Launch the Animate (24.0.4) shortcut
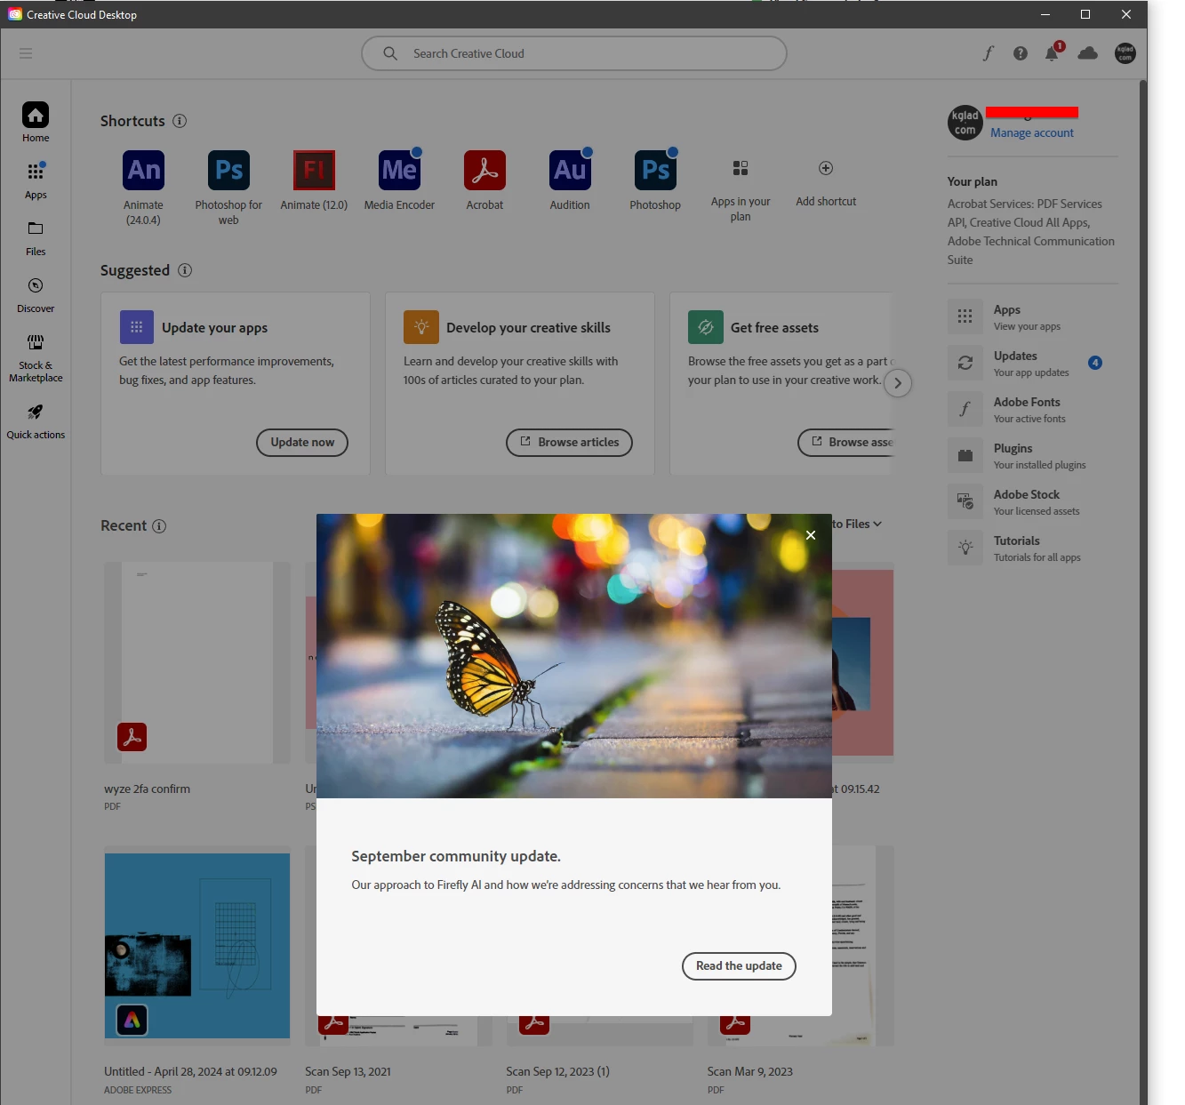Screen dimensions: 1185x1105 tap(143, 170)
